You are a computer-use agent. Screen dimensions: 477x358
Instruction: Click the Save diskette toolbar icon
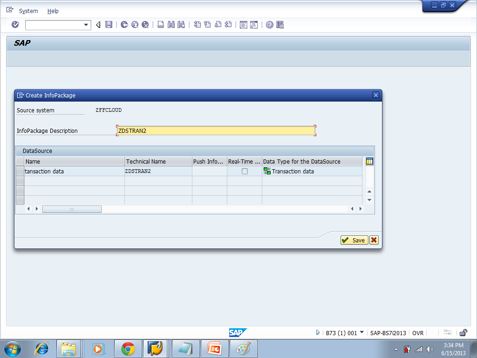109,25
